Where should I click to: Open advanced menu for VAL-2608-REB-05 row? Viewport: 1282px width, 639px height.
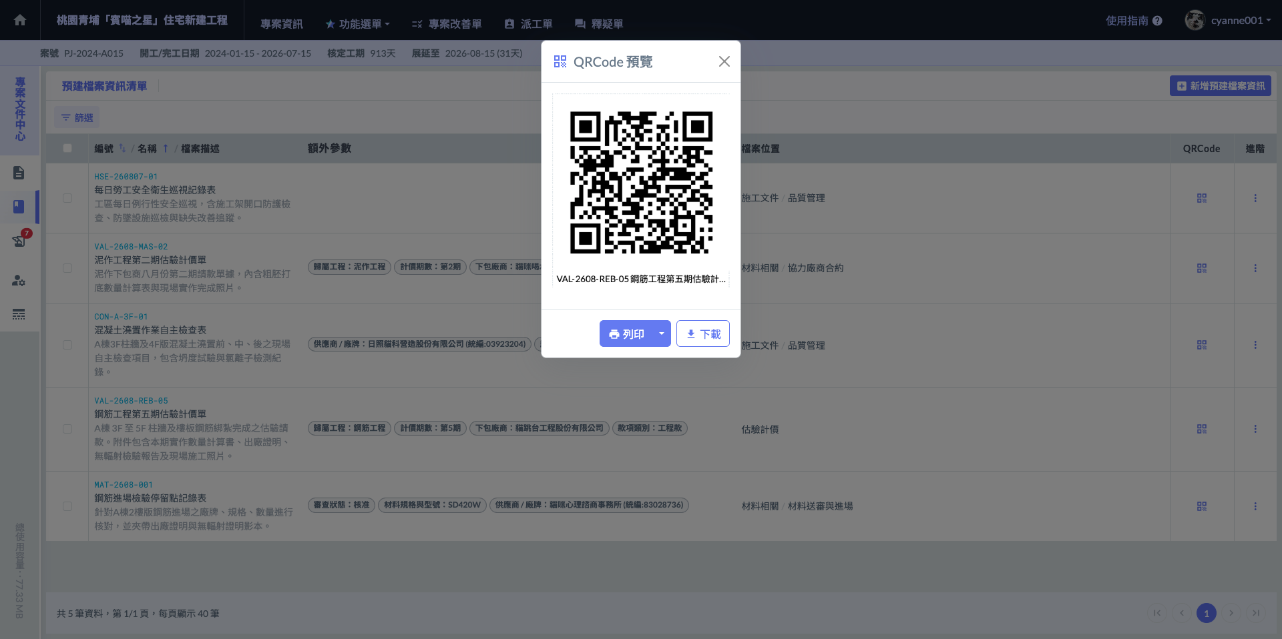(1255, 429)
